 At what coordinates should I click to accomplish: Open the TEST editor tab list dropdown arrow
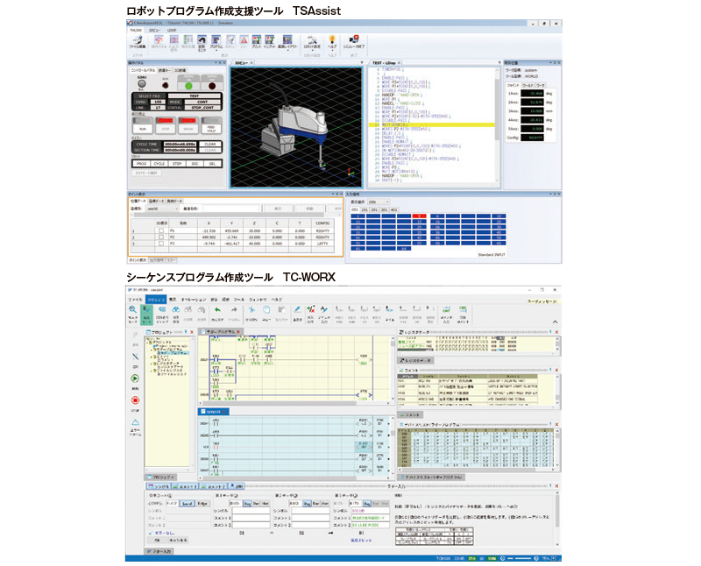pyautogui.click(x=499, y=62)
